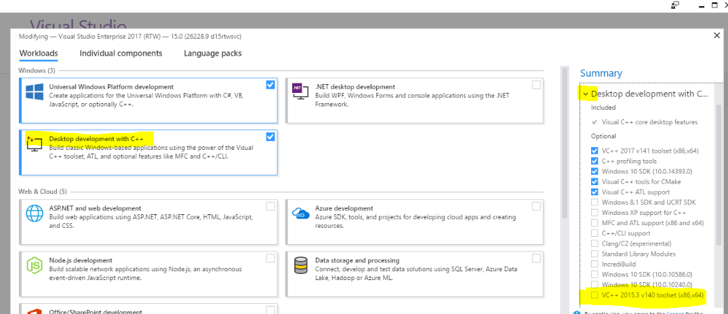Click the .NET desktop development monitor icon
Image resolution: width=728 pixels, height=314 pixels.
coord(300,92)
